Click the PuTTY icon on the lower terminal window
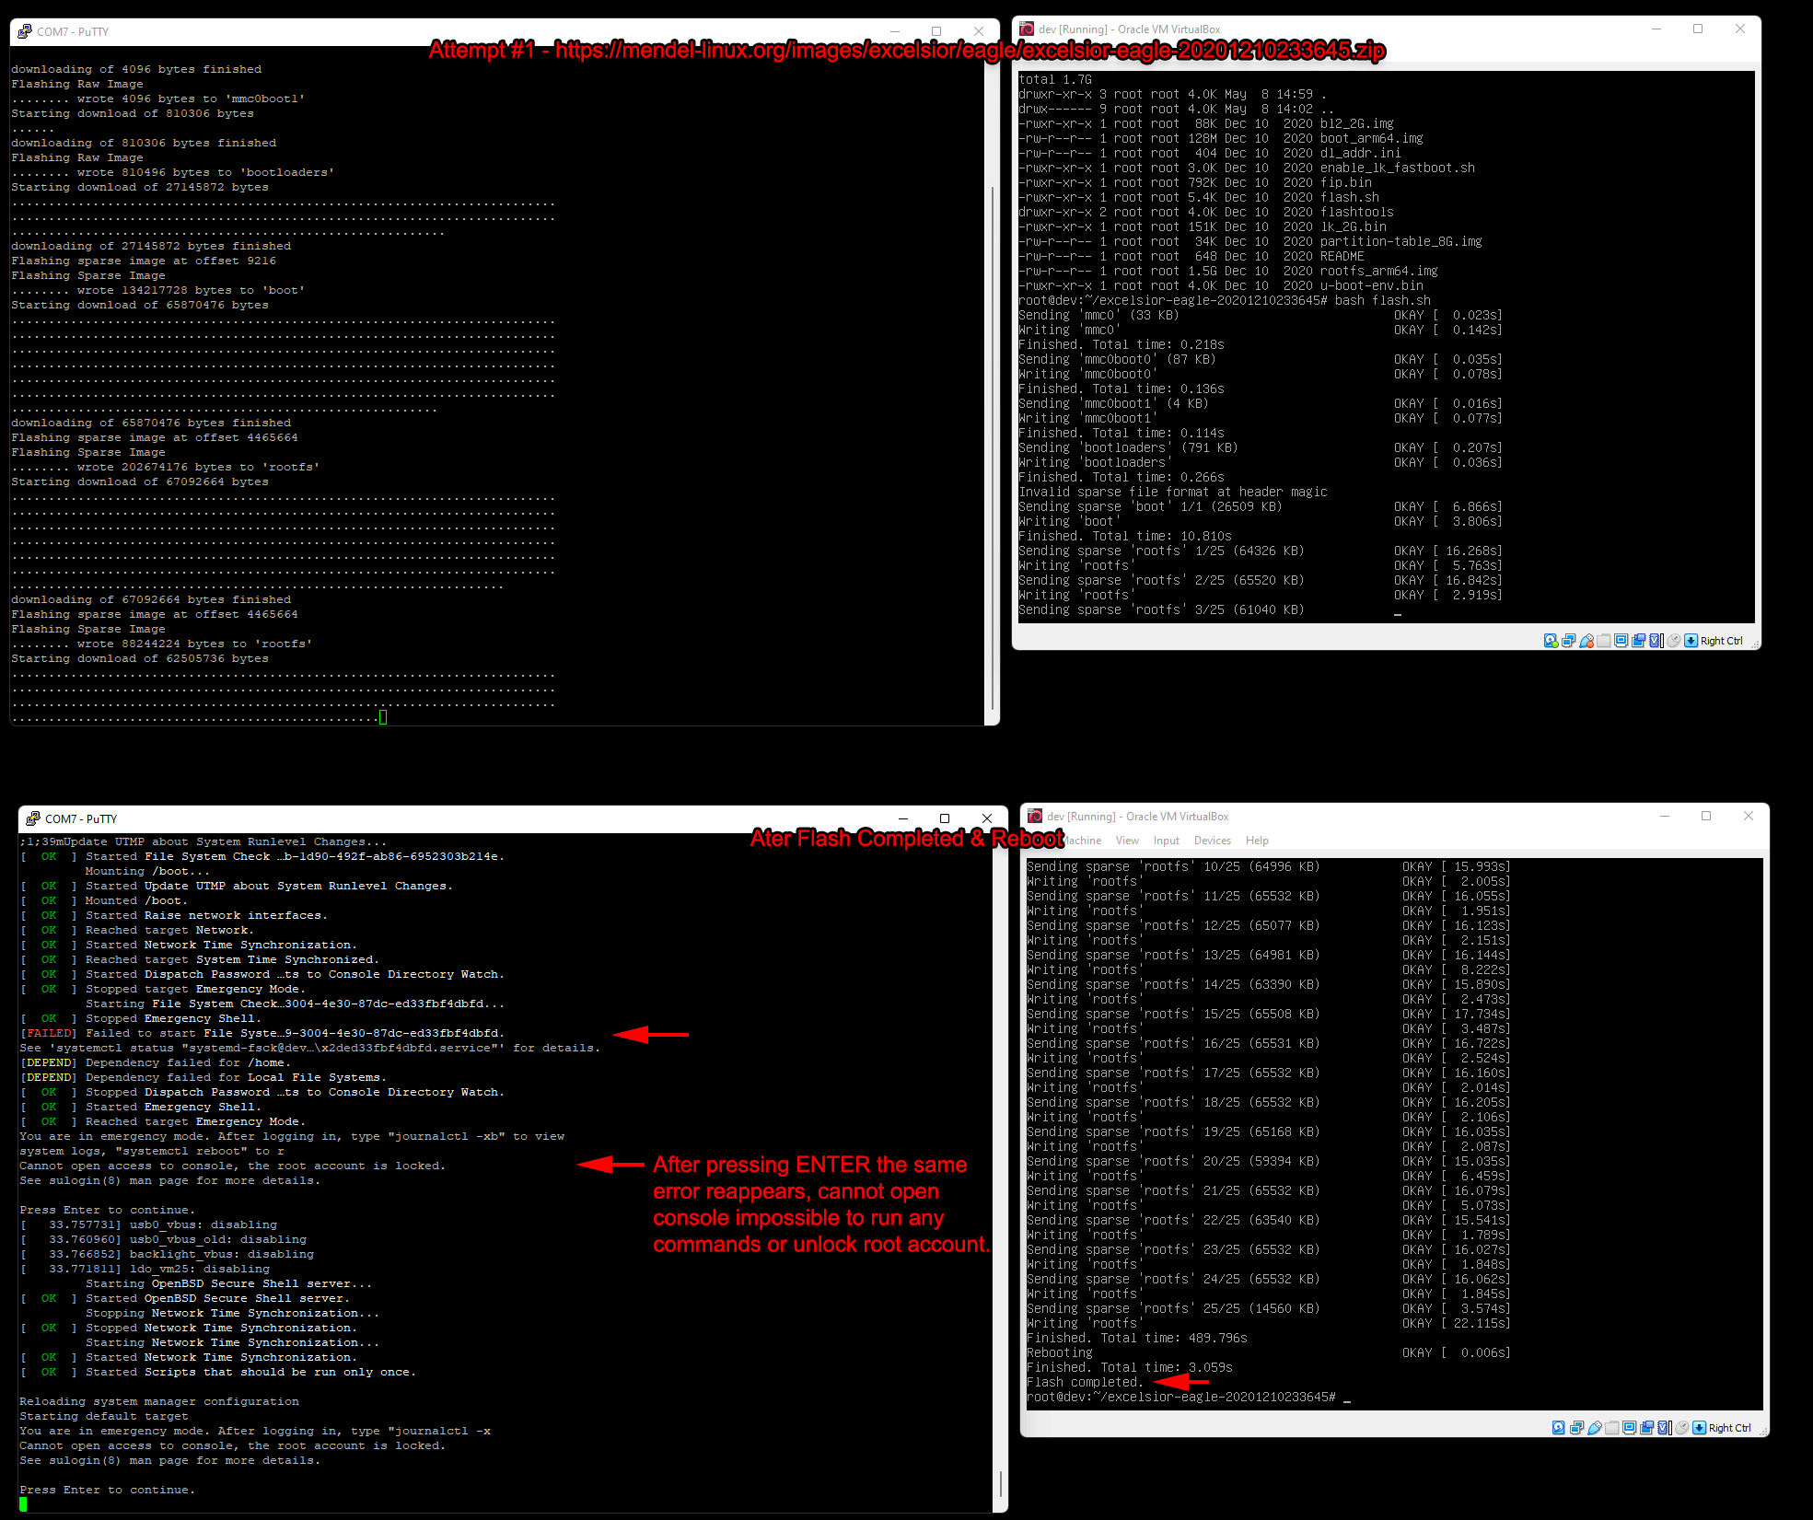1813x1520 pixels. coord(30,818)
